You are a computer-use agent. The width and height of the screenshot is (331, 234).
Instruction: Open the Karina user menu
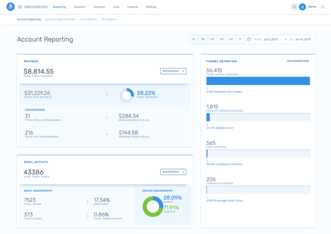312,7
